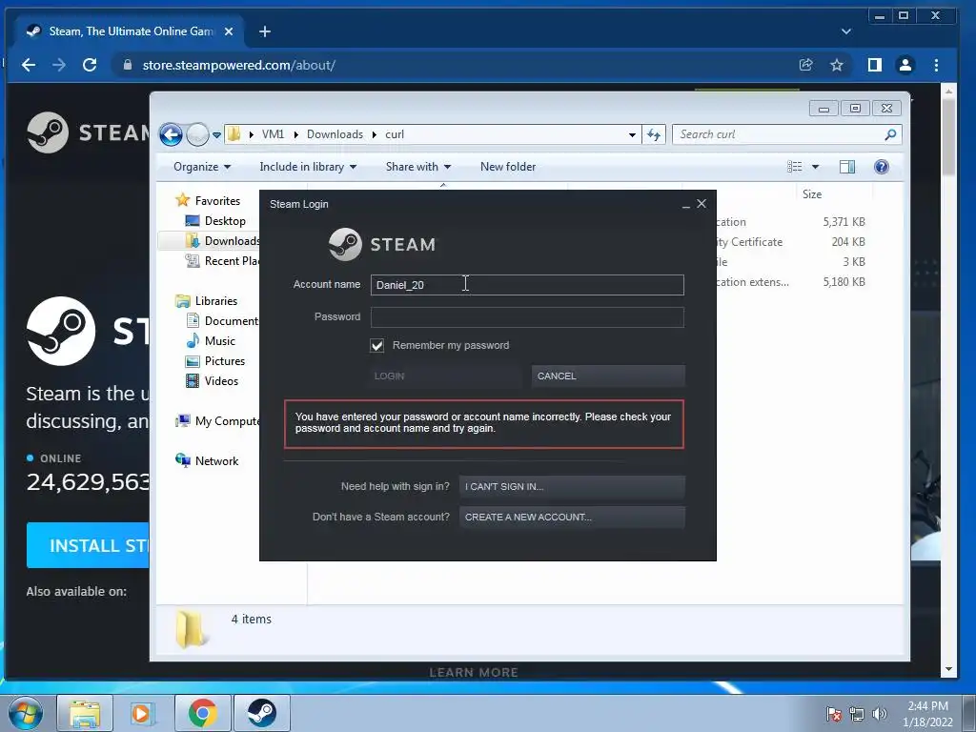This screenshot has width=976, height=732.
Task: Open the Chrome share page icon
Action: 806,65
